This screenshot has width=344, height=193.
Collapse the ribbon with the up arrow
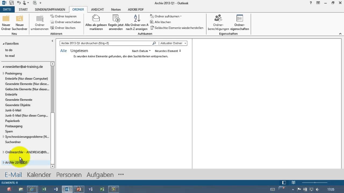(x=340, y=34)
